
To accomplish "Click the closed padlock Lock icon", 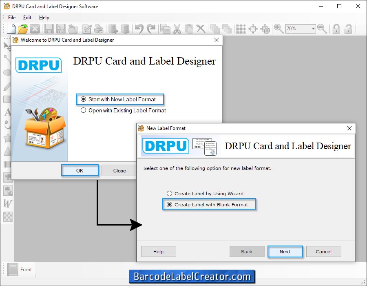I will pyautogui.click(x=336, y=29).
